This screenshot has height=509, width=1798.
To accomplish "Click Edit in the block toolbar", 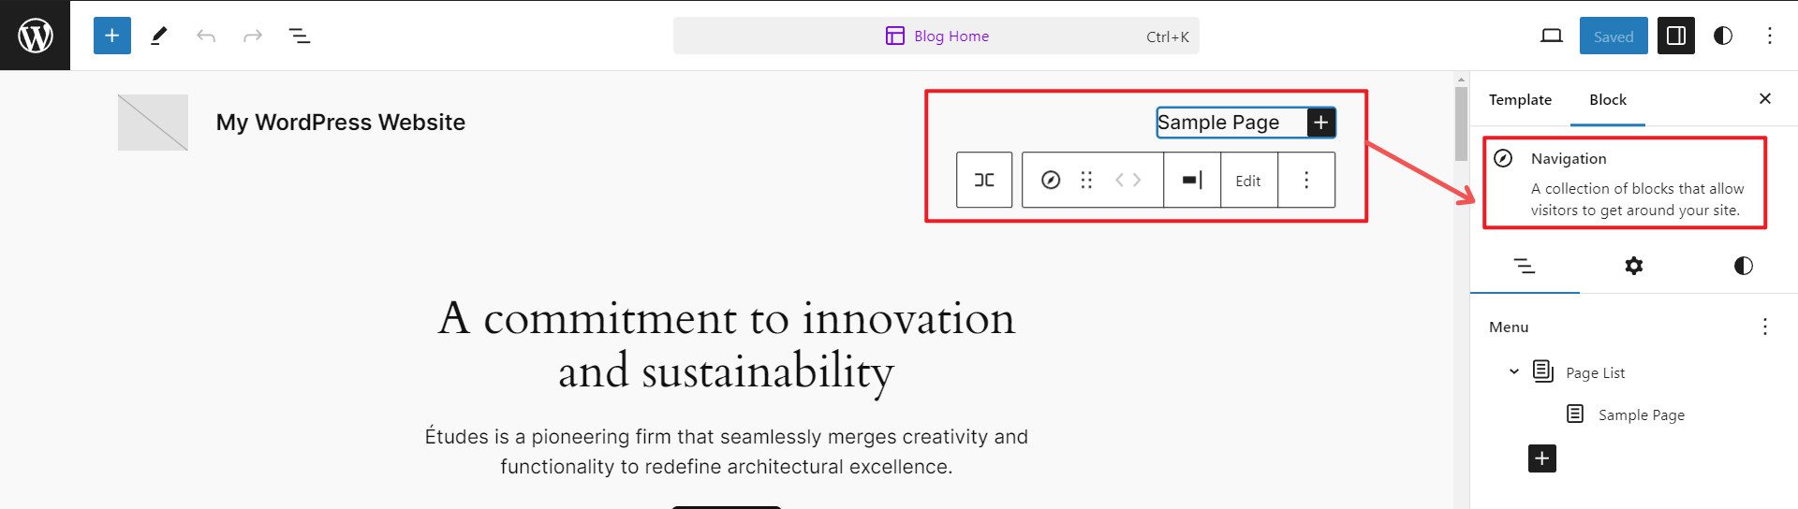I will (x=1248, y=181).
